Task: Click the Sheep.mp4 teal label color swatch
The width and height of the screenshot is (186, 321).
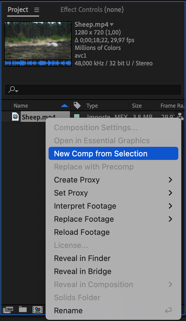Action: point(77,117)
